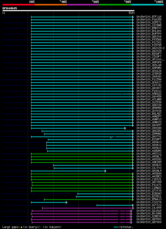Select label UniRef100_Q04126
The image size is (166, 229).
point(149,71)
